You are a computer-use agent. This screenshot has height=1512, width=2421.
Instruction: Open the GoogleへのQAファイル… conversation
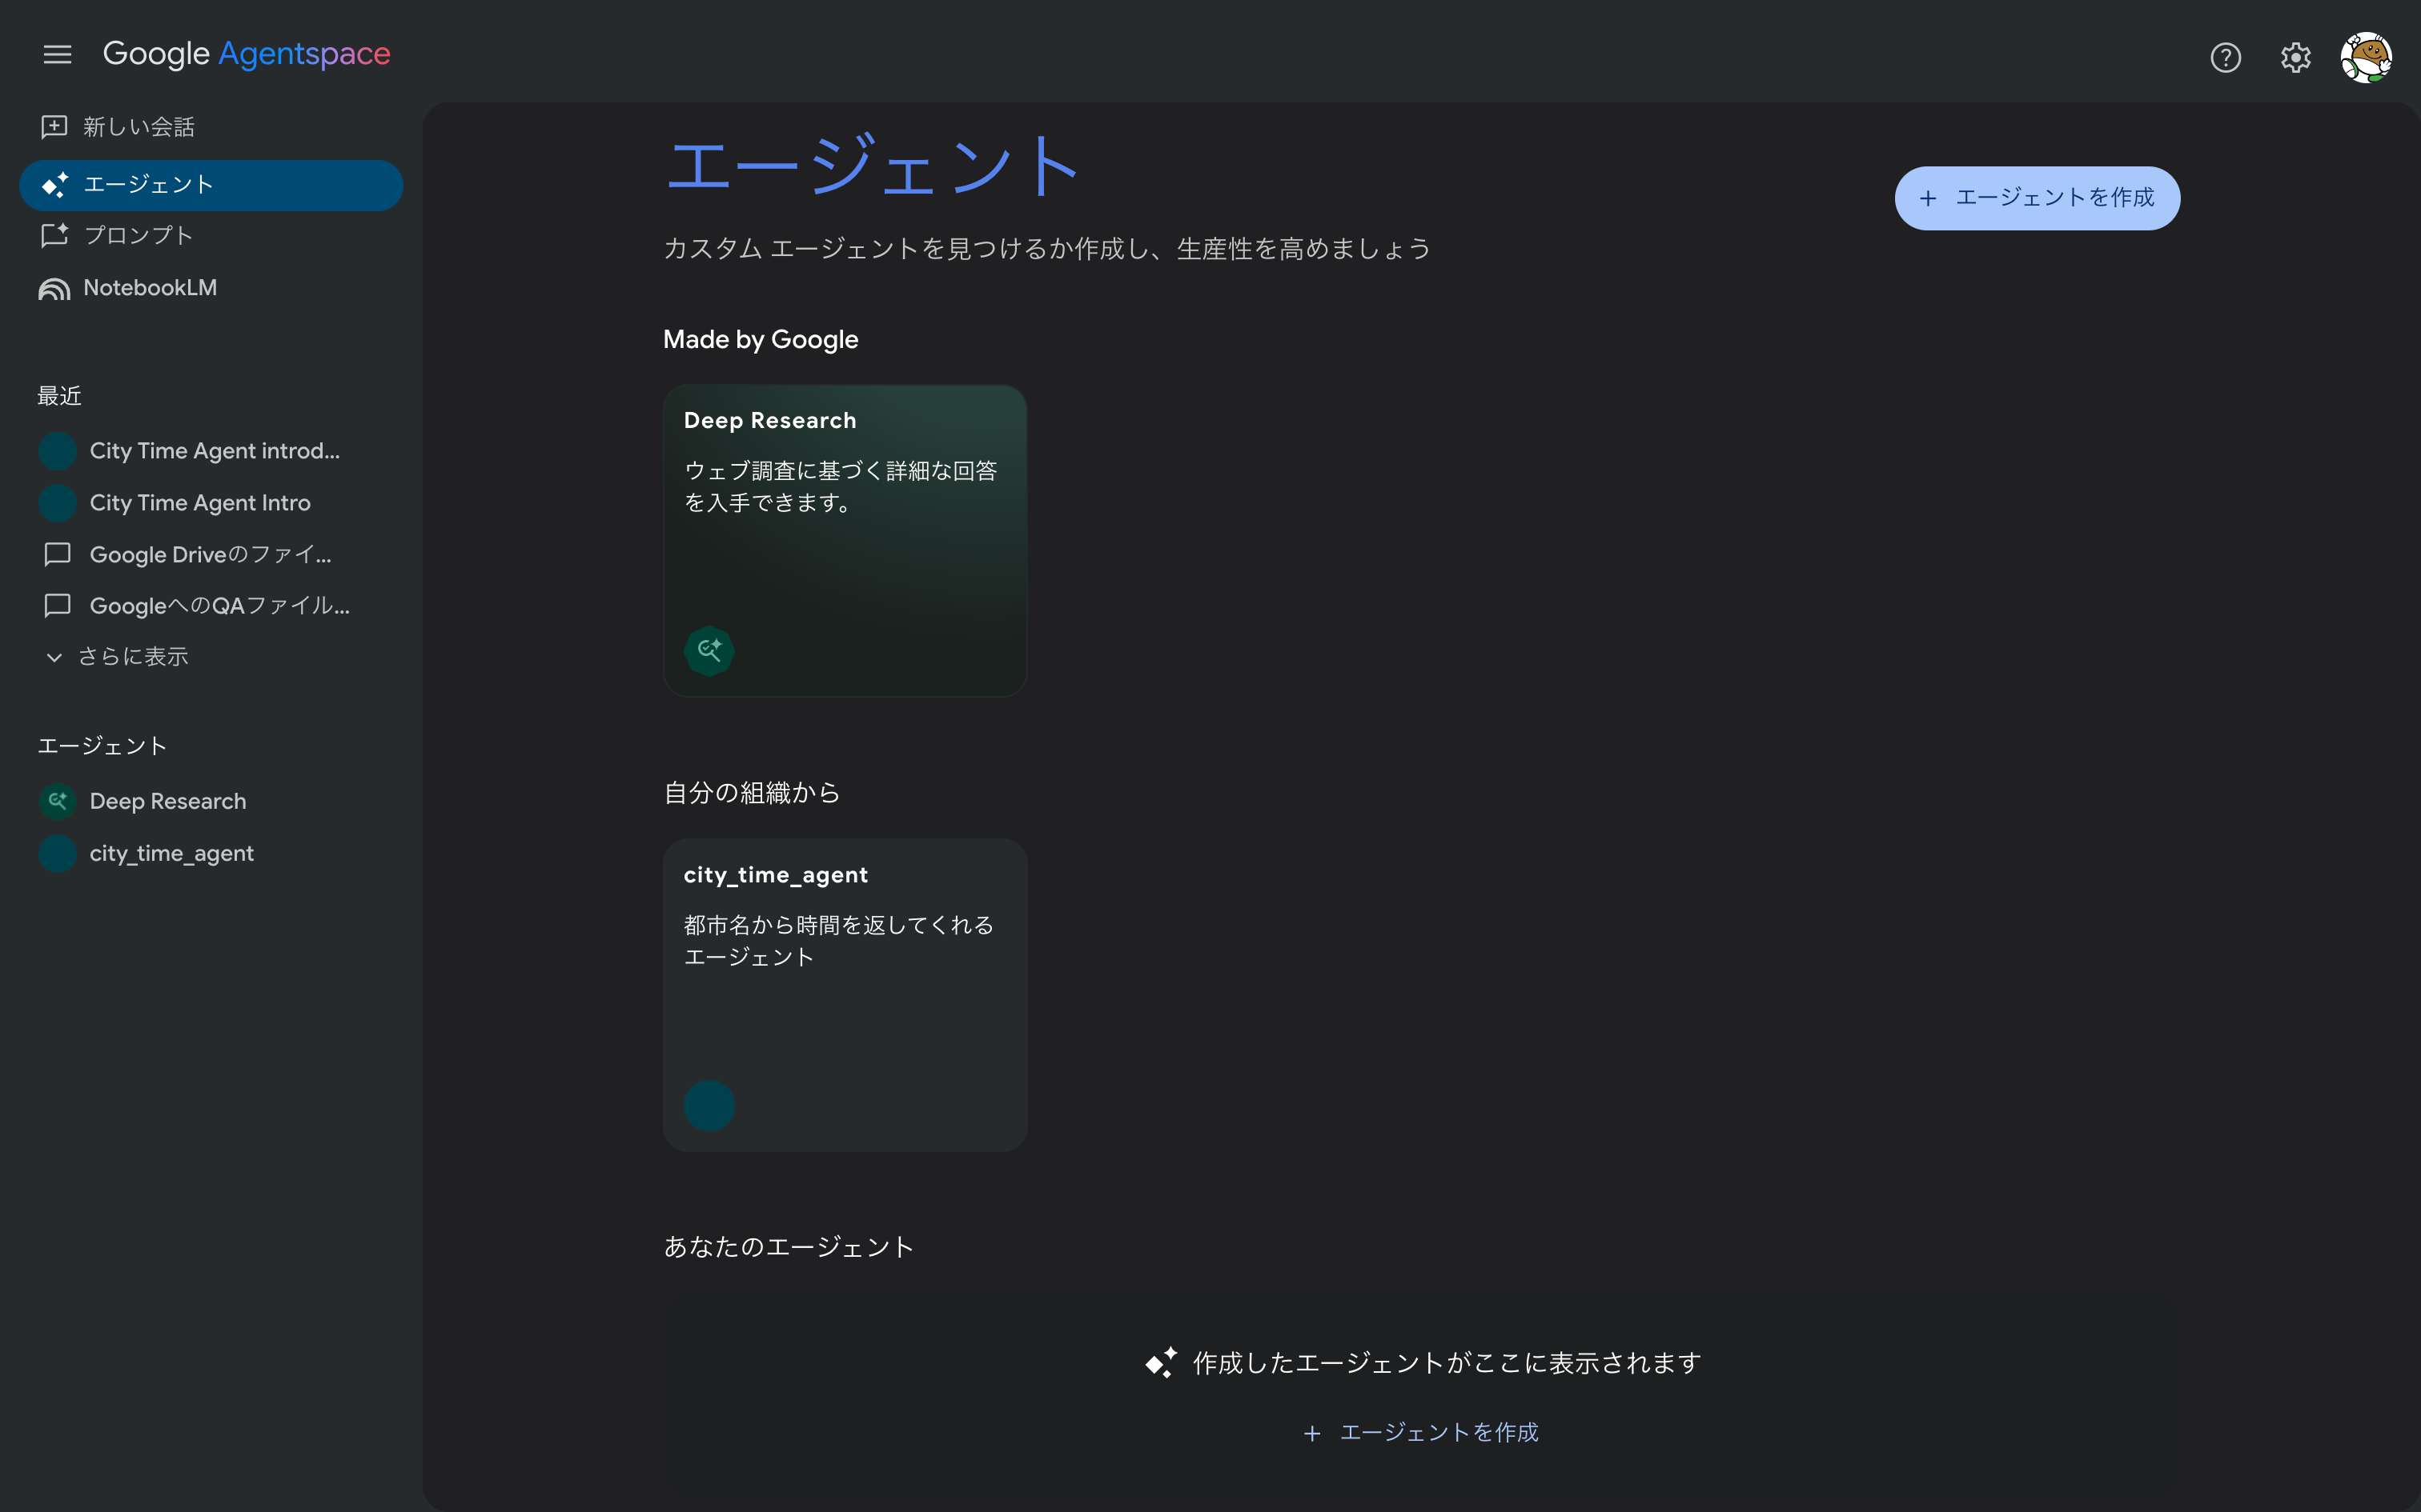click(211, 606)
